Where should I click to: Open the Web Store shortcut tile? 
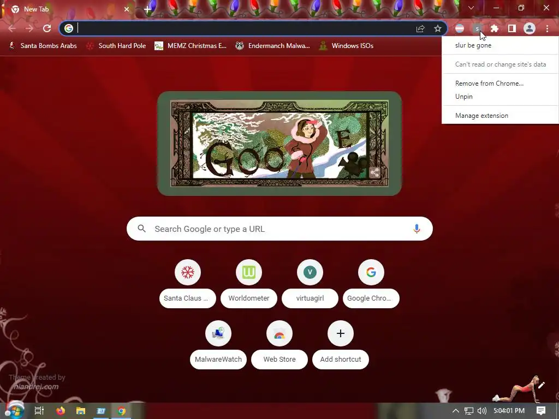coord(279,345)
